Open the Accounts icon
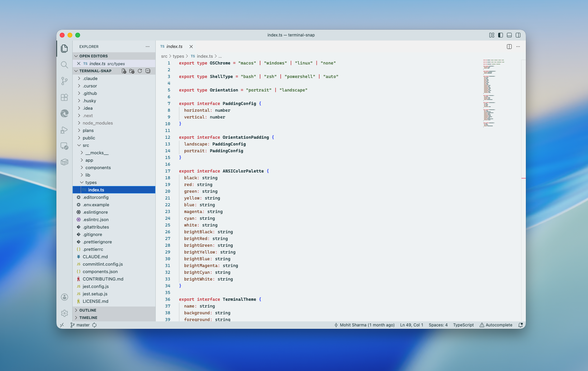588x371 pixels. point(64,297)
